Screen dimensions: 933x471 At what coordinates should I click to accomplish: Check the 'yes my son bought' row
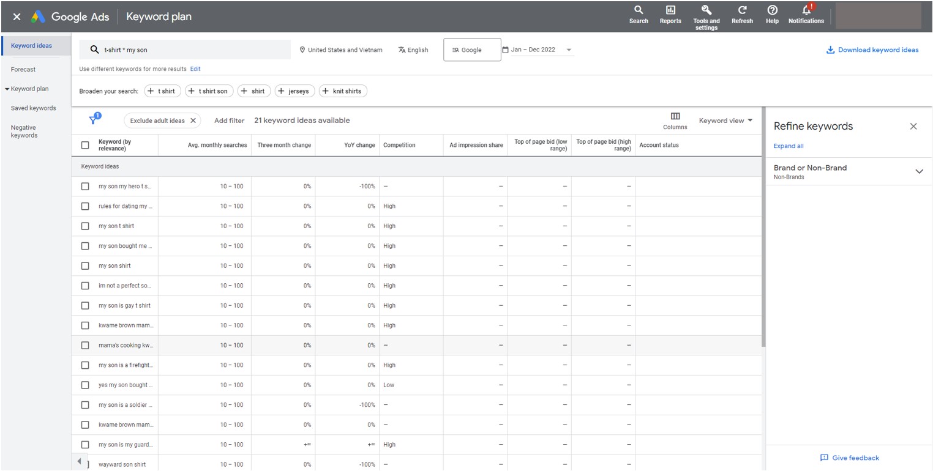pyautogui.click(x=85, y=385)
